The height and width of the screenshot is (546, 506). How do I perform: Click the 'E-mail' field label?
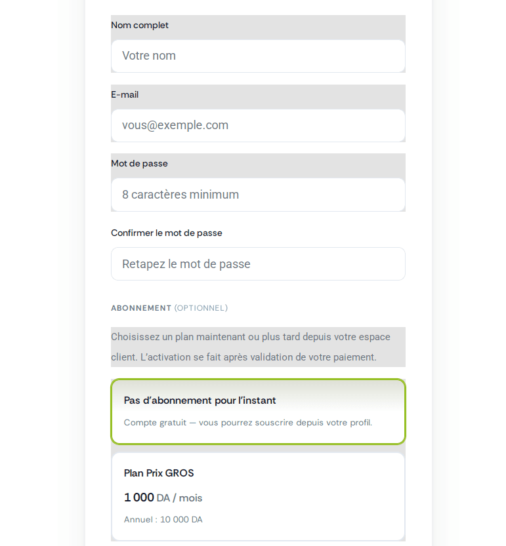coord(125,94)
